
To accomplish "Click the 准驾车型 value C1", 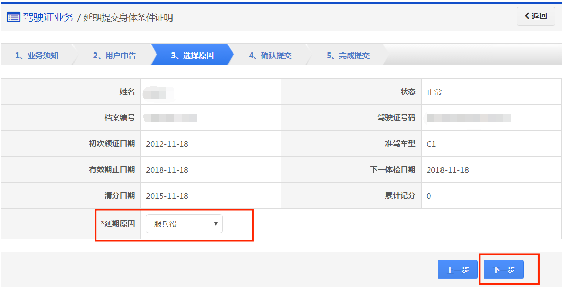I will click(x=431, y=144).
